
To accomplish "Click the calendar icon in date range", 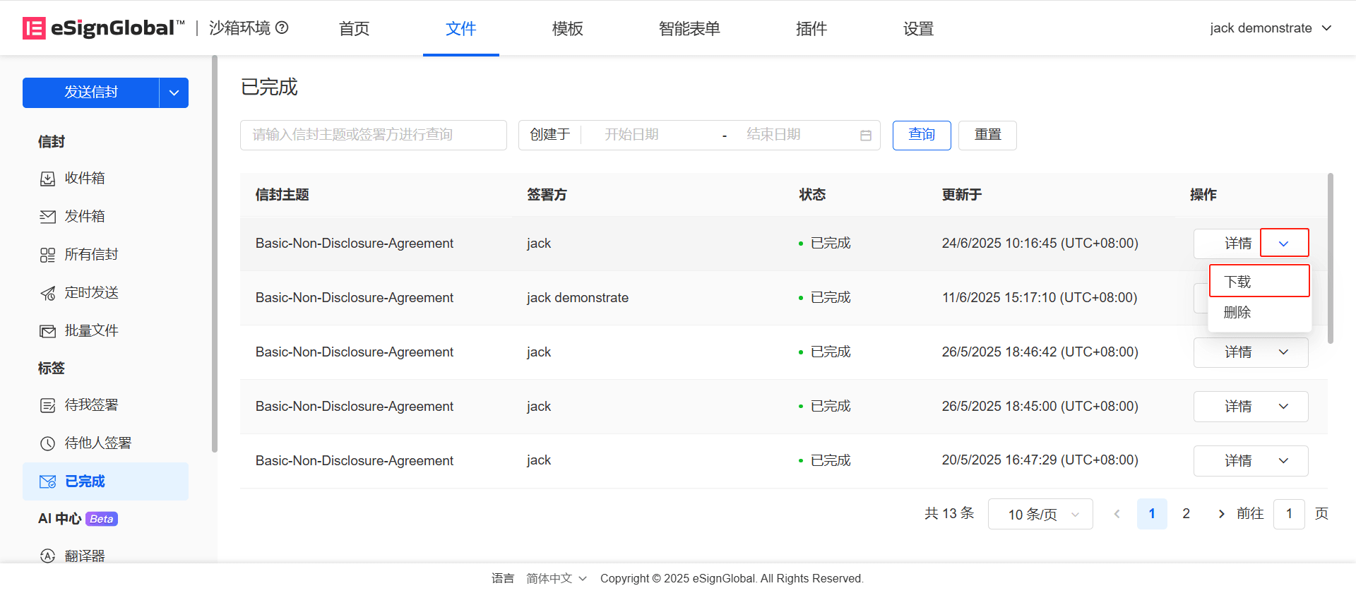I will pyautogui.click(x=865, y=136).
